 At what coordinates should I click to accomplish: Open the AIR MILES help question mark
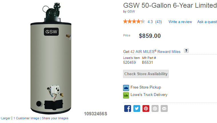click(x=186, y=51)
